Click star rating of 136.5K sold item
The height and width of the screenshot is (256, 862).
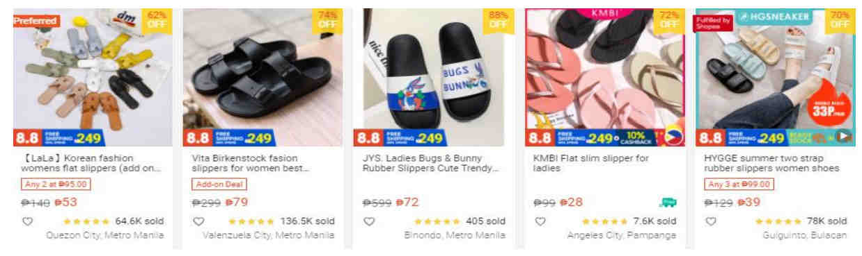[251, 221]
